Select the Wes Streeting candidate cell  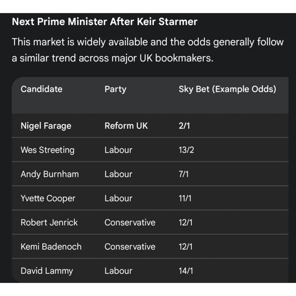coord(47,150)
